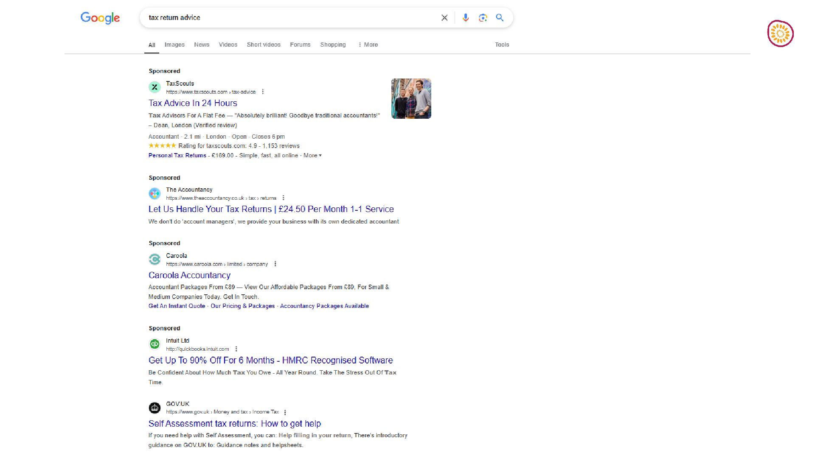Image resolution: width=815 pixels, height=458 pixels.
Task: Click the GOV.UK crown favicon
Action: [x=155, y=408]
